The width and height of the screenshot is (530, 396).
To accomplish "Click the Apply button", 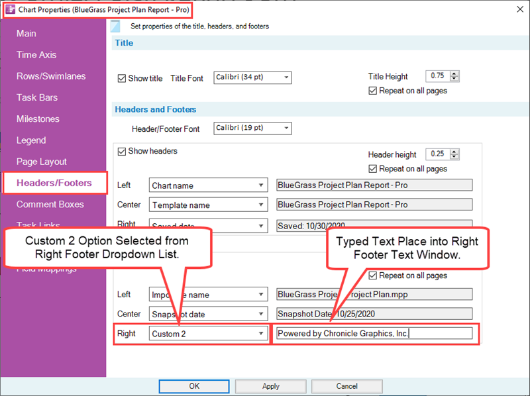I will [271, 386].
